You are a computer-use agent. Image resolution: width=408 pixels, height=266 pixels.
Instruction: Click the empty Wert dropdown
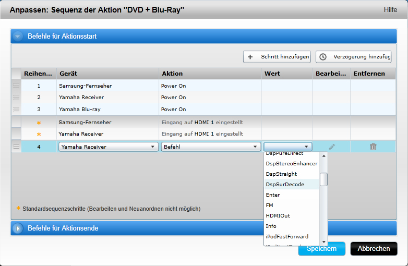pyautogui.click(x=288, y=147)
